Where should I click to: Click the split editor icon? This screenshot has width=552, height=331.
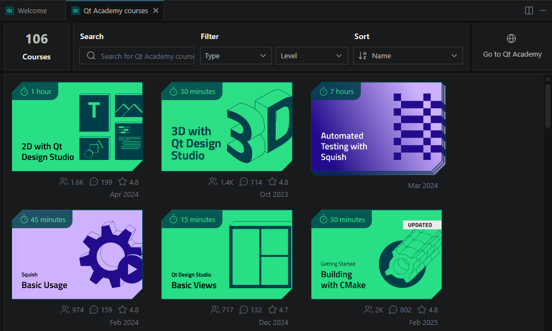click(x=529, y=10)
